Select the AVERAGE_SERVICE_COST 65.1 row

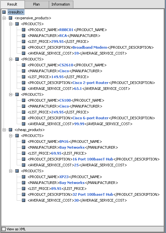79,89
